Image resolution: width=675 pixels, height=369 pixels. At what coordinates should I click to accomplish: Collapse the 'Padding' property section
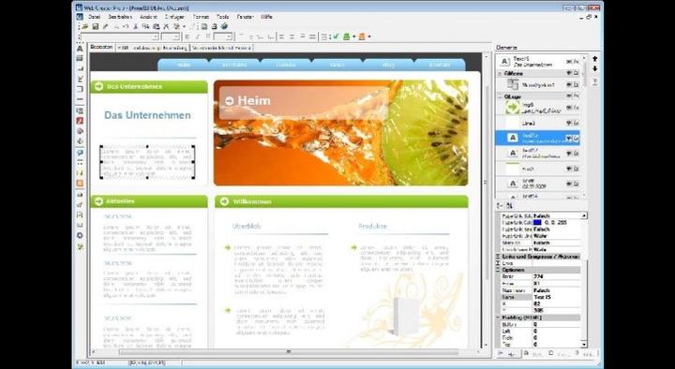pos(498,317)
